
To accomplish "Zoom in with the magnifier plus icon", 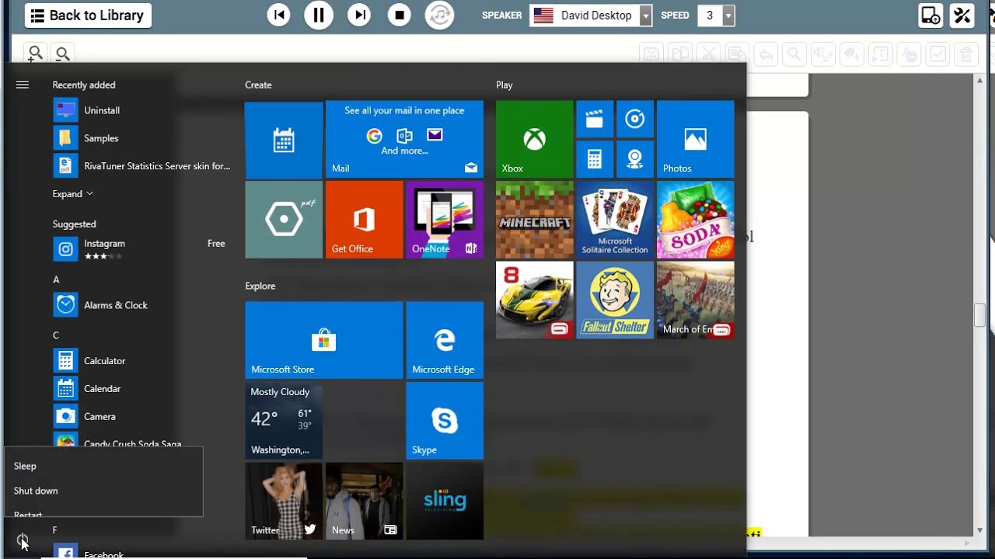I will coord(35,54).
